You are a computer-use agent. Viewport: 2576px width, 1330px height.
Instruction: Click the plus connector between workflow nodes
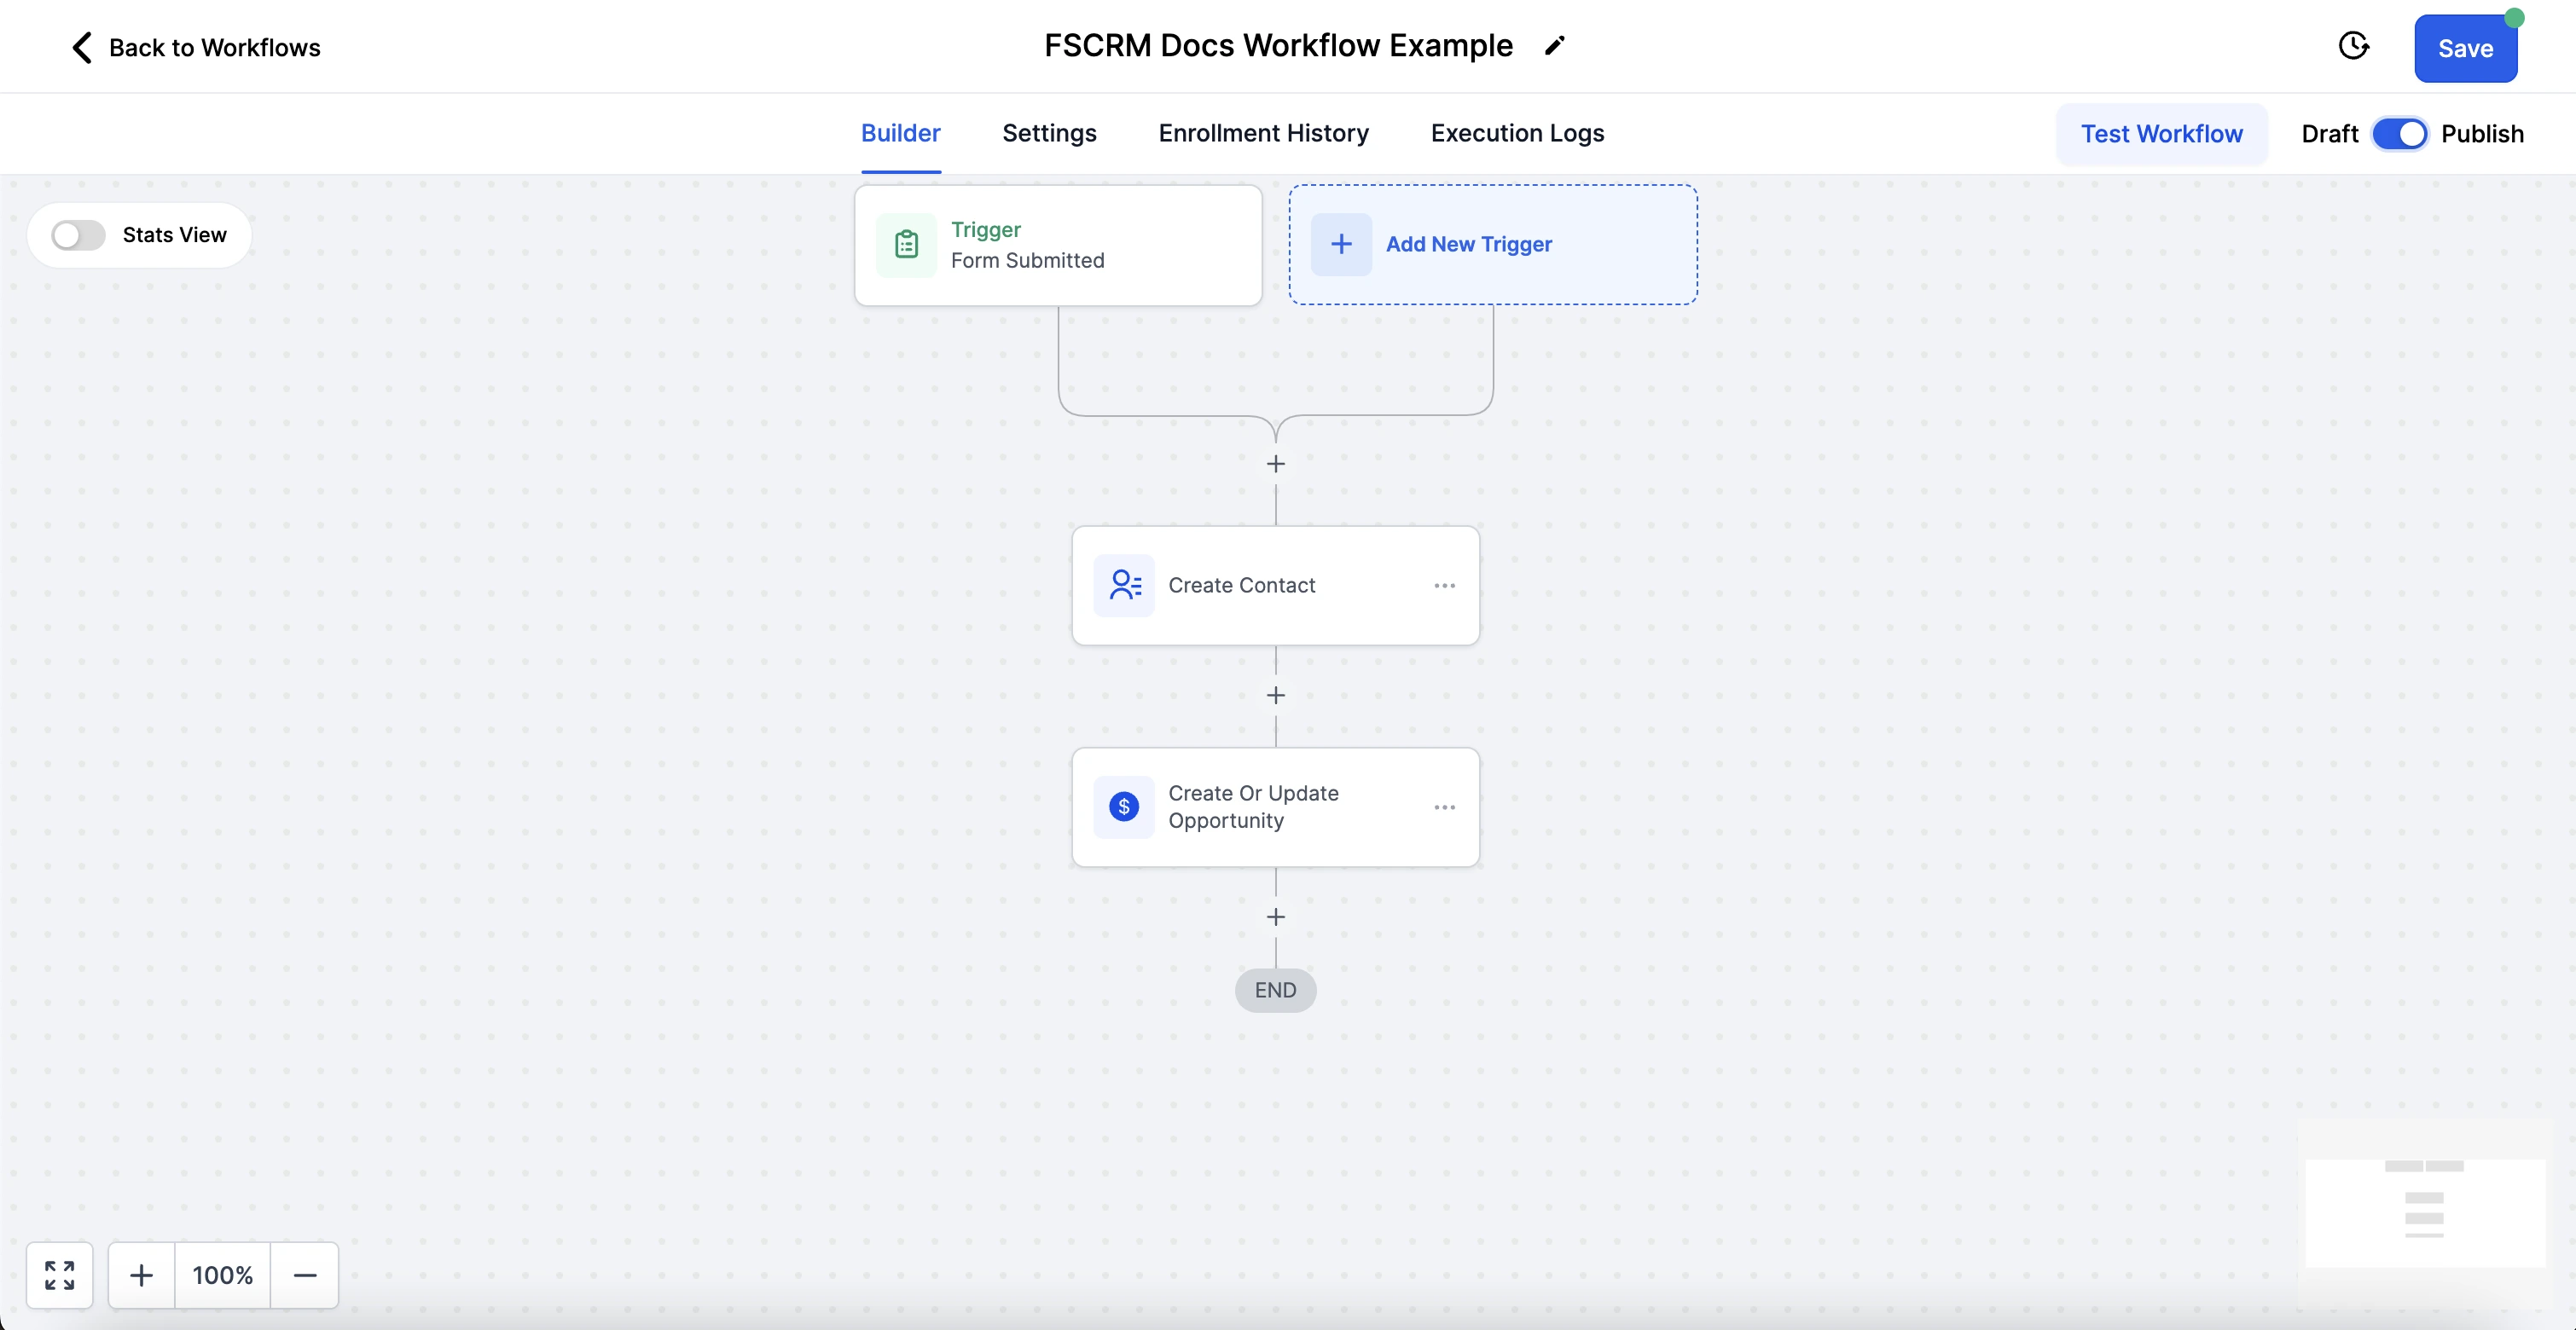coord(1274,696)
